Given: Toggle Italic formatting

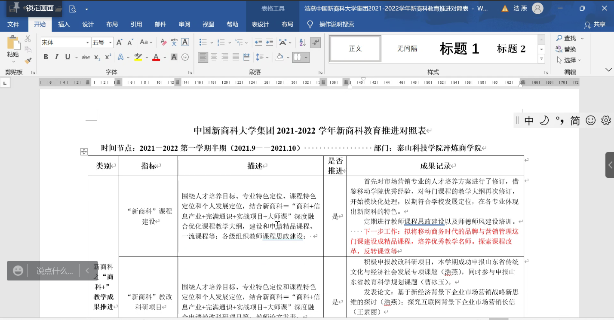Looking at the screenshot, I should (57, 57).
